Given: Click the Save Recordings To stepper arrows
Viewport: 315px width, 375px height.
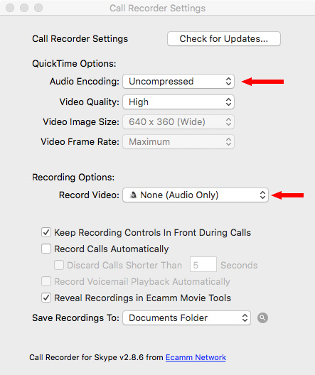Looking at the screenshot, I should (x=245, y=318).
